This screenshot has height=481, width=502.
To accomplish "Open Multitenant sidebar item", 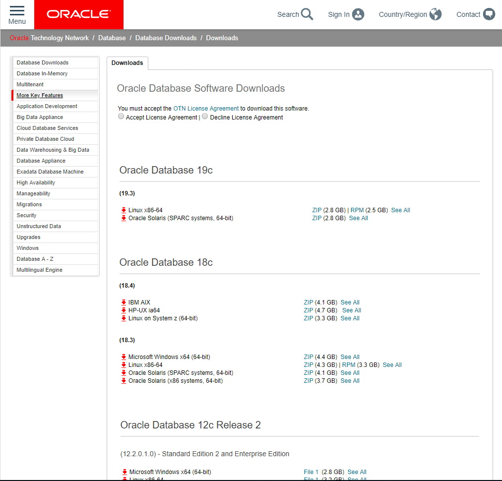I will click(55, 84).
